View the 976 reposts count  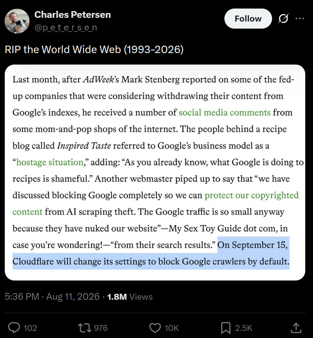tap(100, 328)
